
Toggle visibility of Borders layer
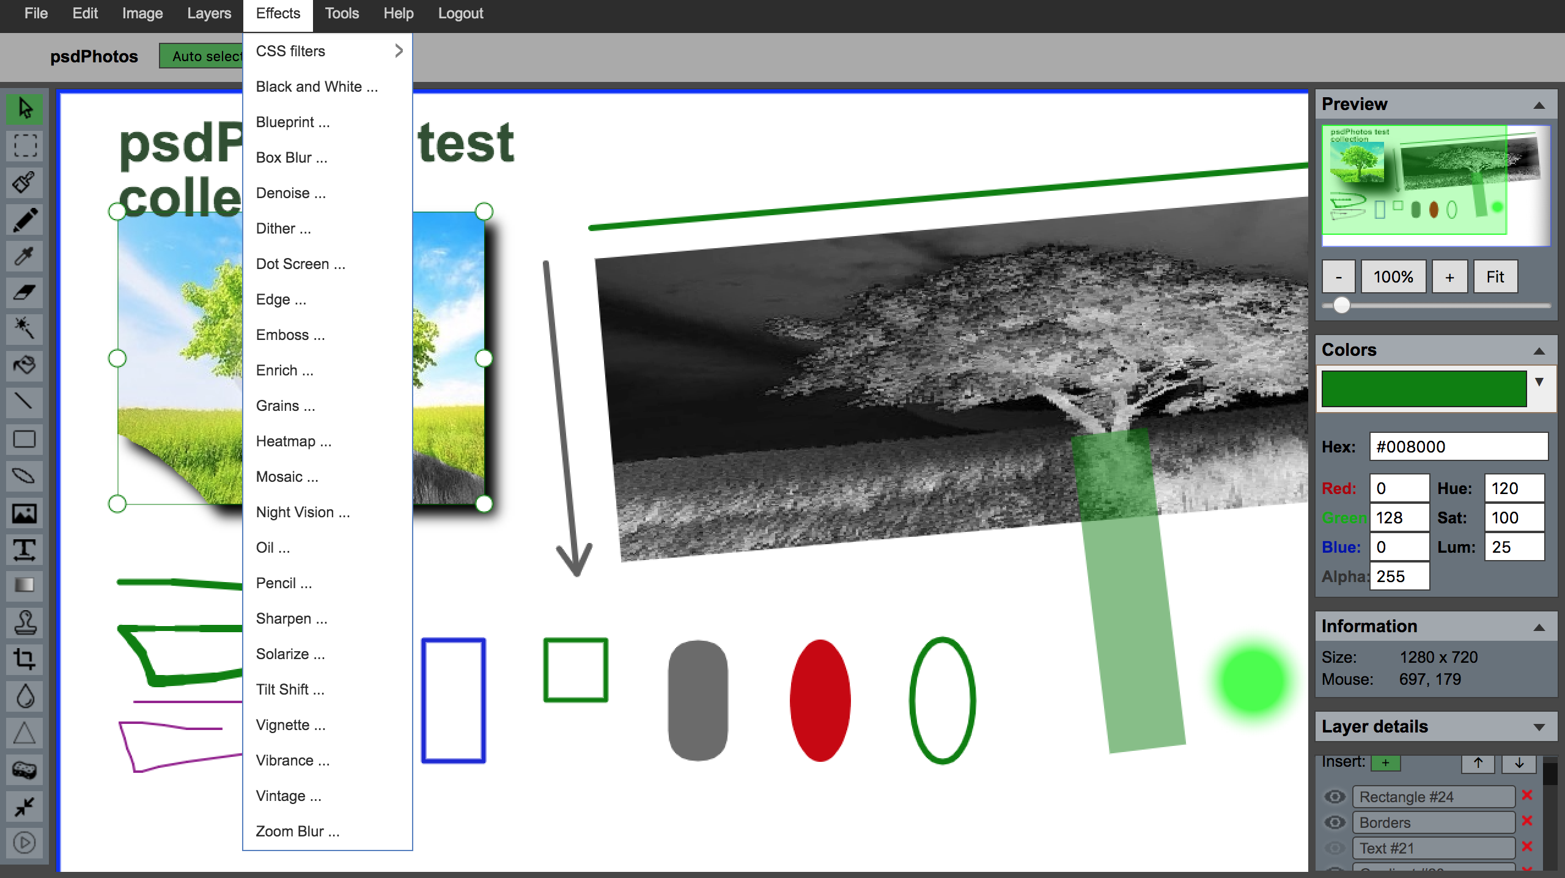pyautogui.click(x=1335, y=822)
